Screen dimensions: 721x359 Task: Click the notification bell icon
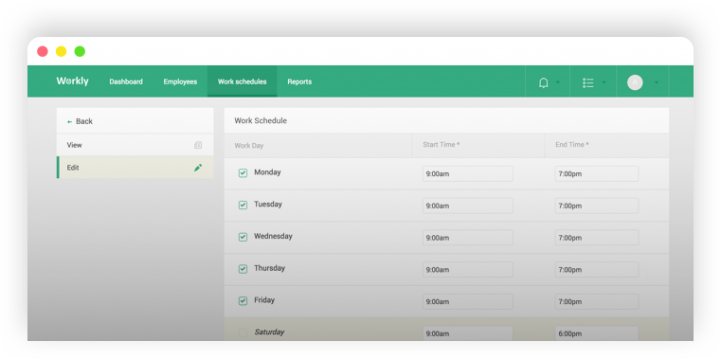coord(543,82)
